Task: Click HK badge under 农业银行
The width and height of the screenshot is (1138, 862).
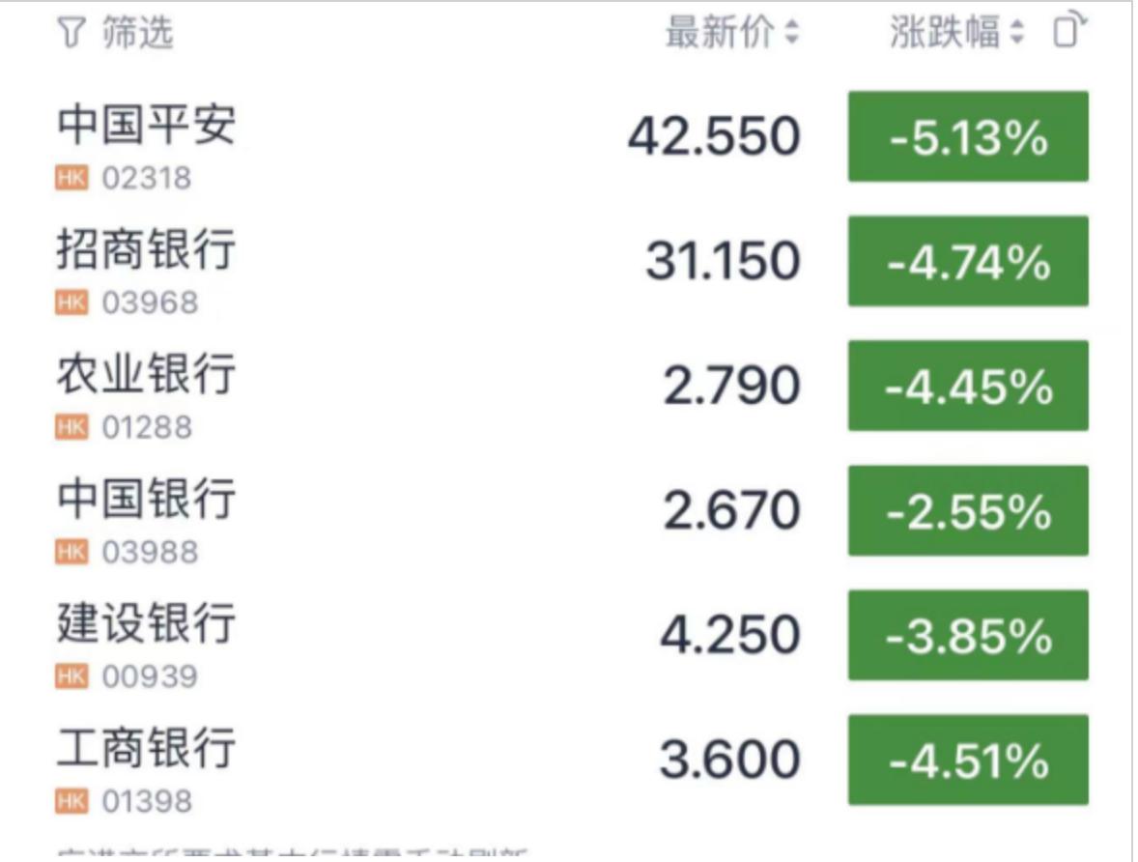Action: pyautogui.click(x=71, y=427)
